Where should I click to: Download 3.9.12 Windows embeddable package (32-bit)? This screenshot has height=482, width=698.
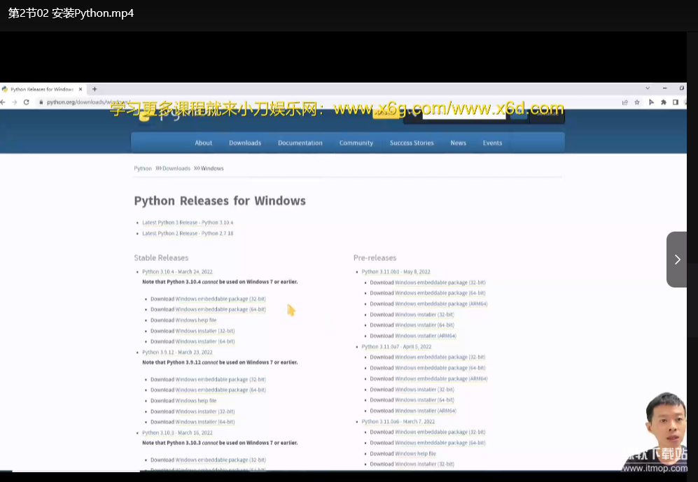click(x=221, y=379)
